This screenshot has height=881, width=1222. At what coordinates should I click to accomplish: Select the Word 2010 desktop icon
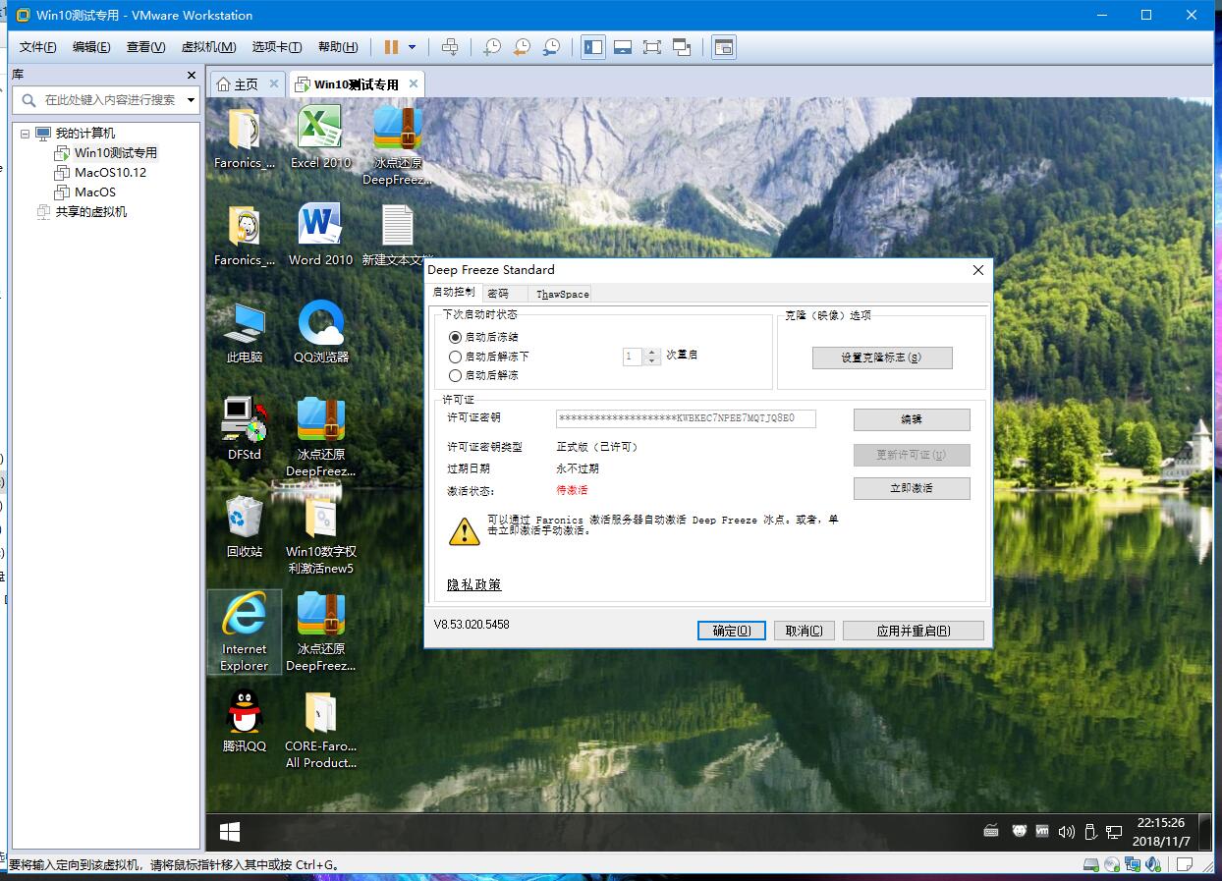320,235
